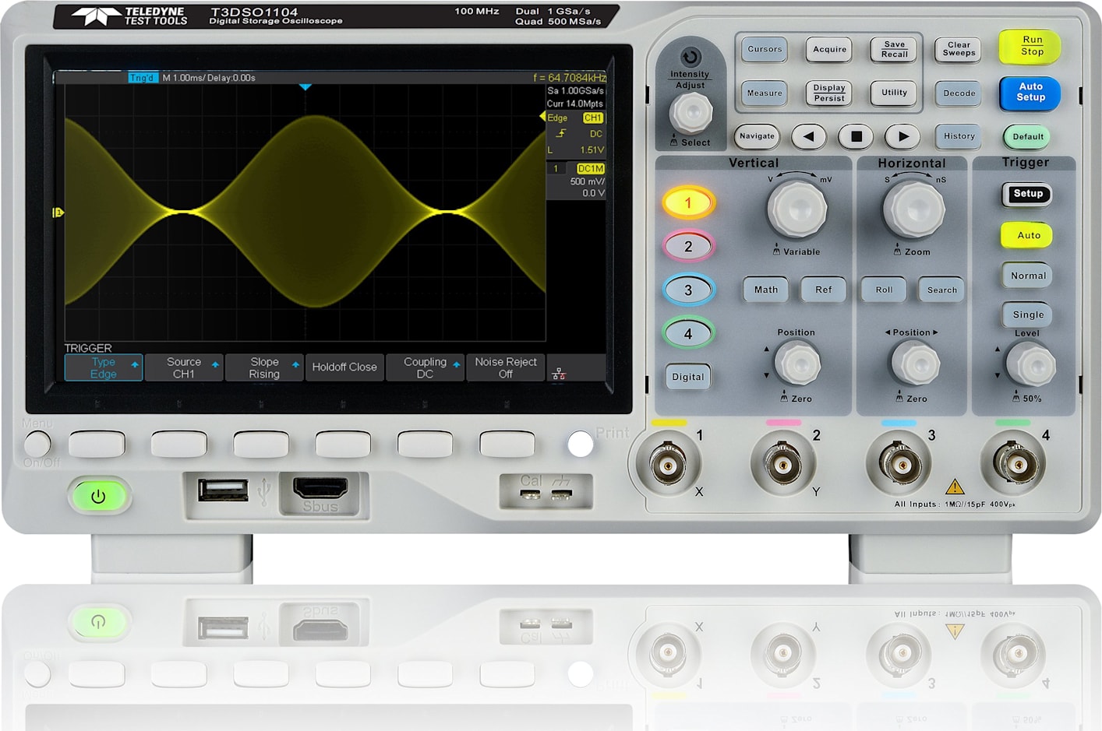
Task: Click the Trigger Setup button
Action: coord(1028,194)
